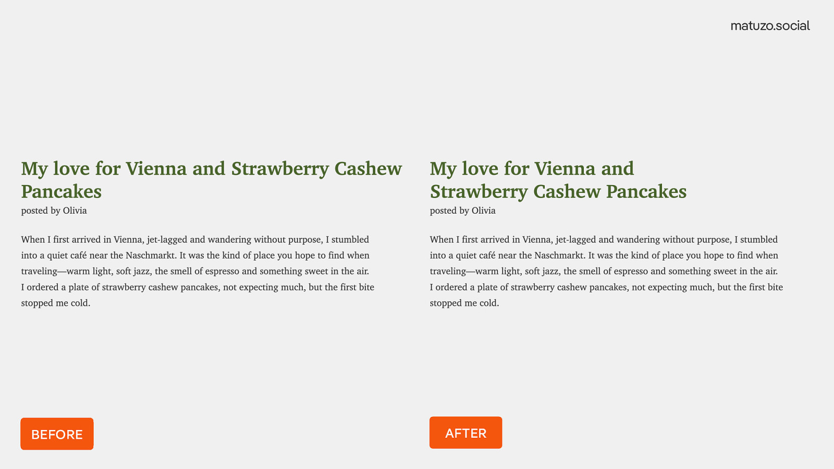
Task: Click after-version headline line 'My love for Vienna and'
Action: (532, 169)
